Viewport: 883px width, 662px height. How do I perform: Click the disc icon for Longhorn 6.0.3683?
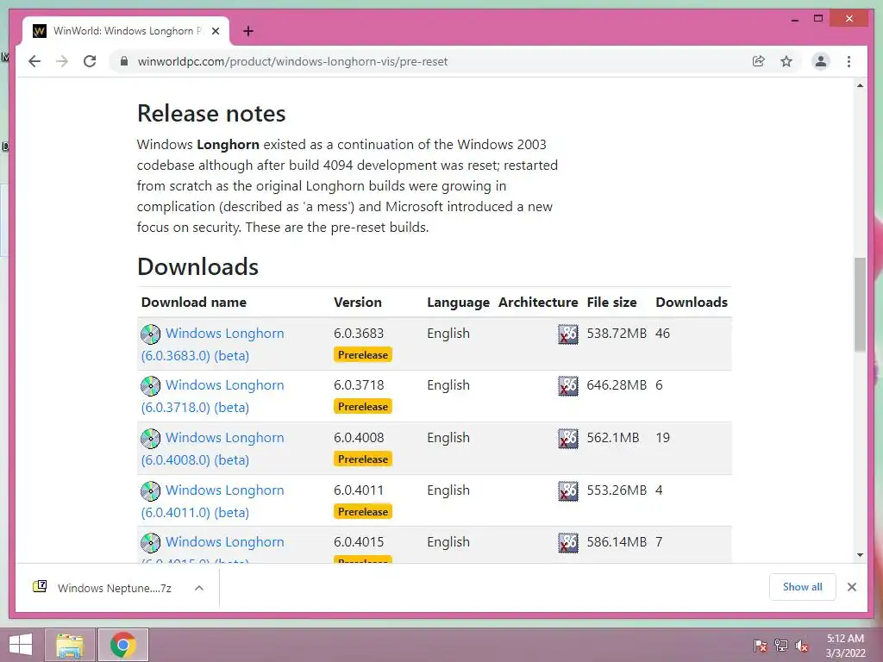[x=150, y=334]
